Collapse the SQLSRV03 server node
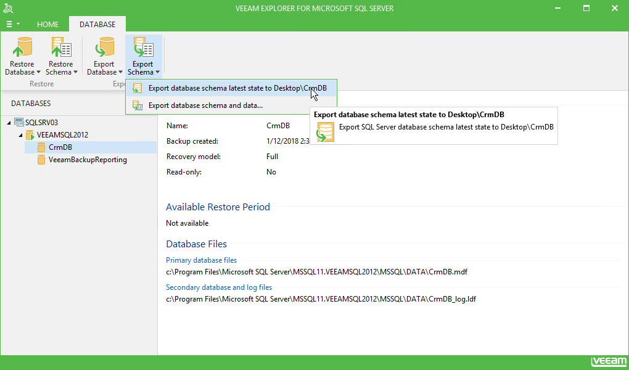629x370 pixels. click(9, 123)
